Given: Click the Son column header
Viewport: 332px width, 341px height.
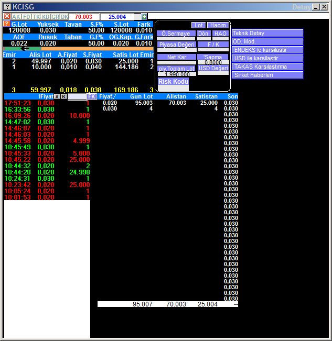Looking at the screenshot, I should tap(232, 96).
